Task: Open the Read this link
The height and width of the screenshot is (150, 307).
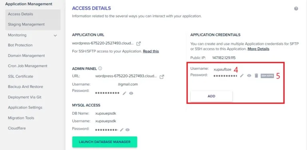Action: (x=151, y=51)
